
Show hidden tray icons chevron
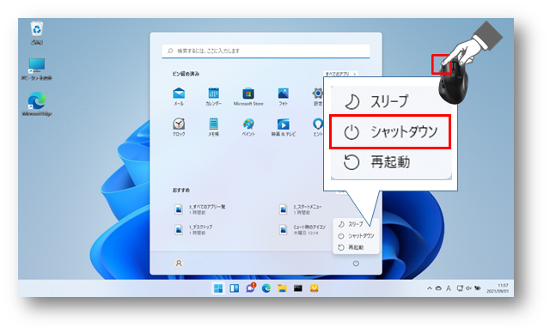[430, 288]
